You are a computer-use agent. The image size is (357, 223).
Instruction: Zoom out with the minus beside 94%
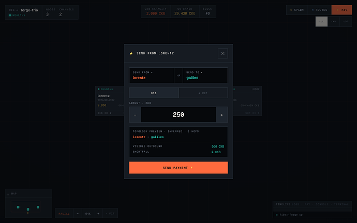coord(78,214)
